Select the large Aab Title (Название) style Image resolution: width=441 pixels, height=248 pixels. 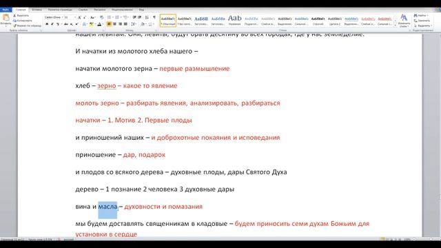coord(234,21)
